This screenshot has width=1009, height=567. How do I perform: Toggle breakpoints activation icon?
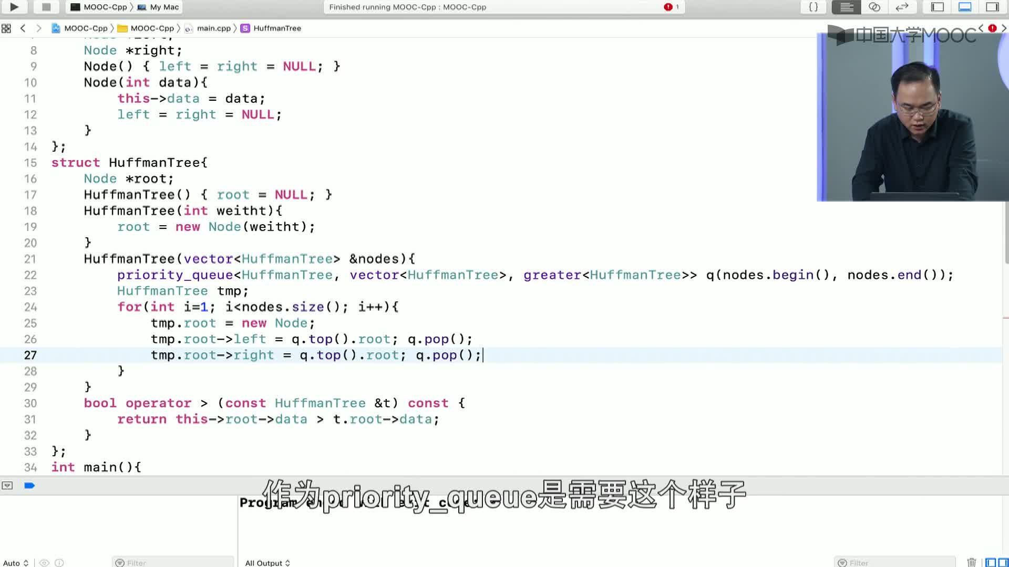pyautogui.click(x=29, y=486)
